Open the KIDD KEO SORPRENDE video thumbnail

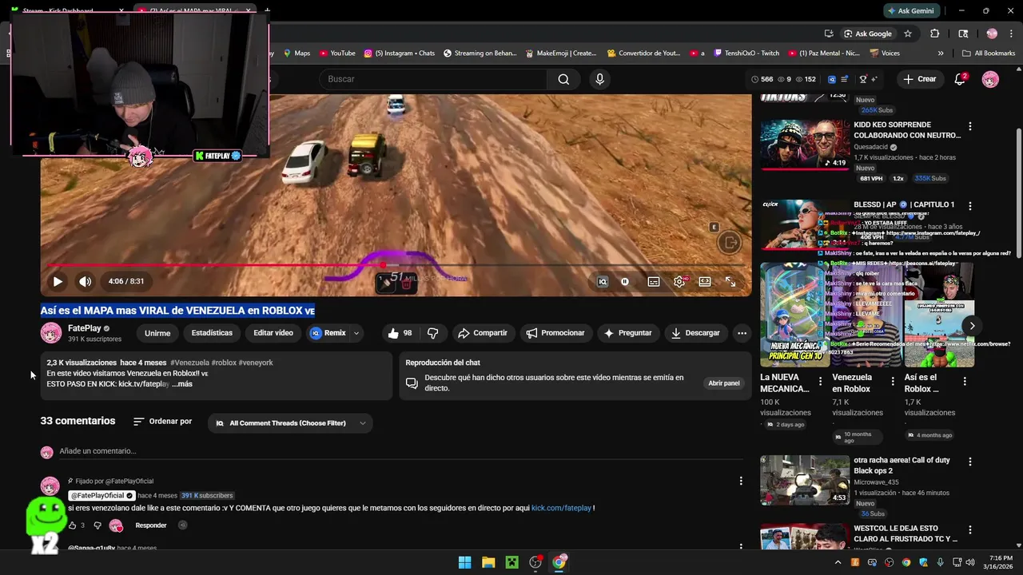pos(805,145)
